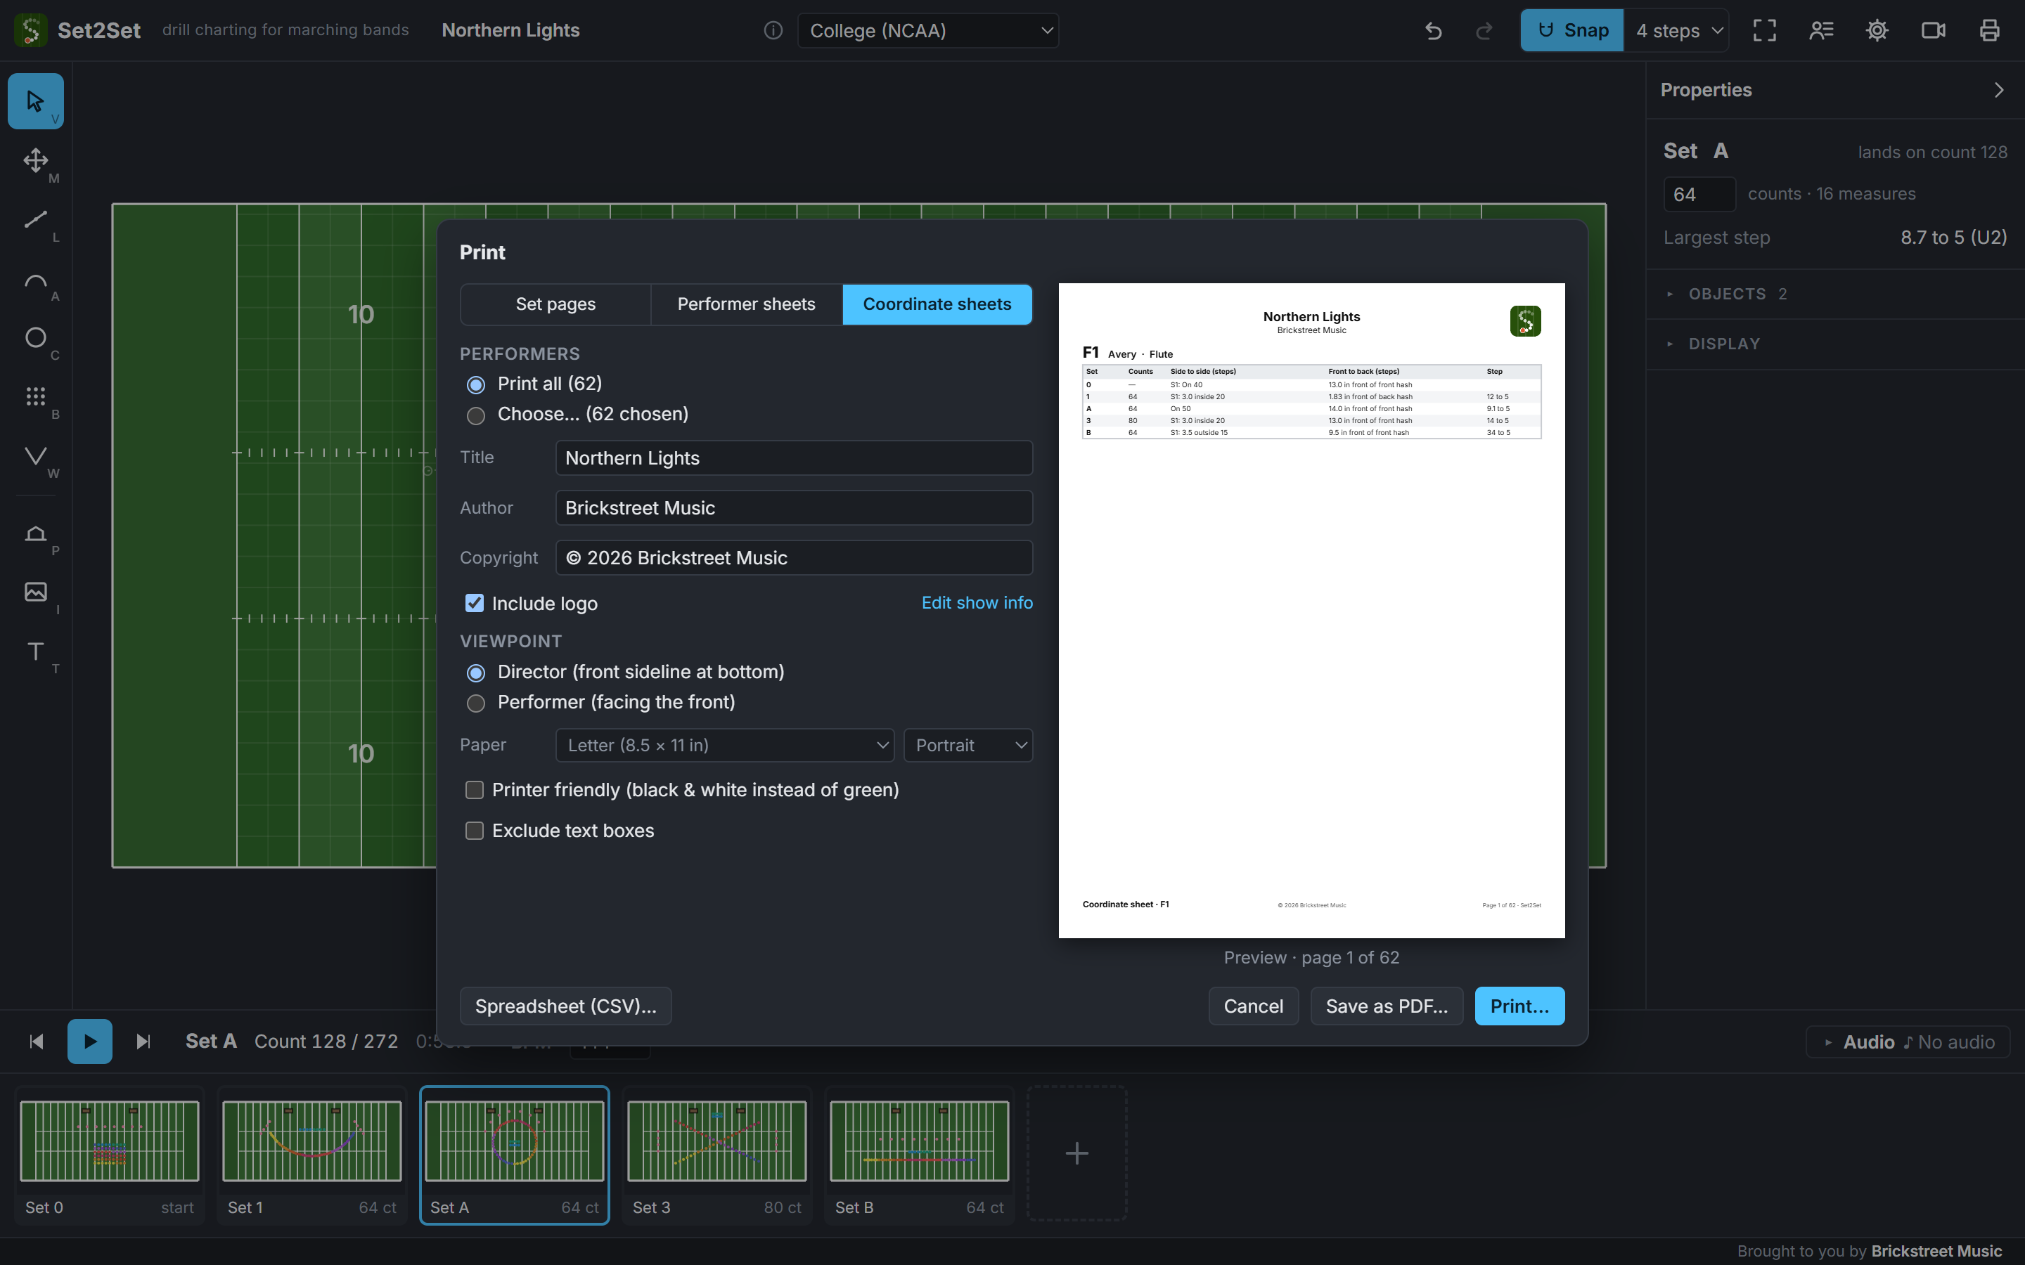Select the Circle tool
The image size is (2025, 1265).
[x=35, y=337]
